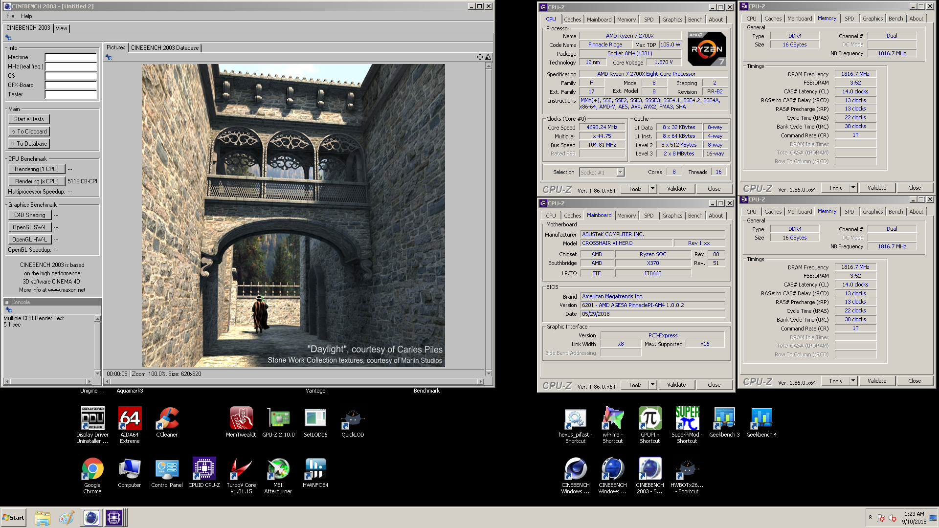Click horizontal scrollbar under Cinebench picture
Image resolution: width=939 pixels, height=528 pixels.
pyautogui.click(x=293, y=381)
